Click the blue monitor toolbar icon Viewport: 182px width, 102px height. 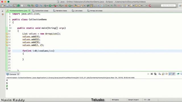(x=37, y=5)
